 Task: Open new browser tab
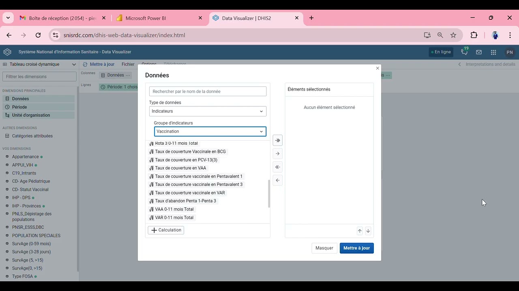click(311, 18)
